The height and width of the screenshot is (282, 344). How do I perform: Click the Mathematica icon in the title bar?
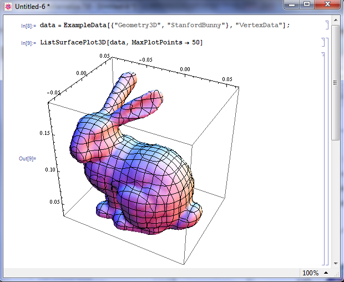[x=8, y=7]
